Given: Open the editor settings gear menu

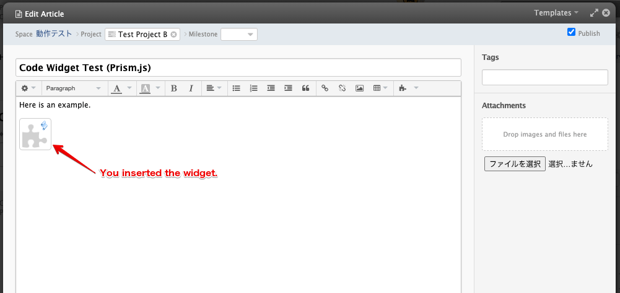Looking at the screenshot, I should (x=28, y=88).
